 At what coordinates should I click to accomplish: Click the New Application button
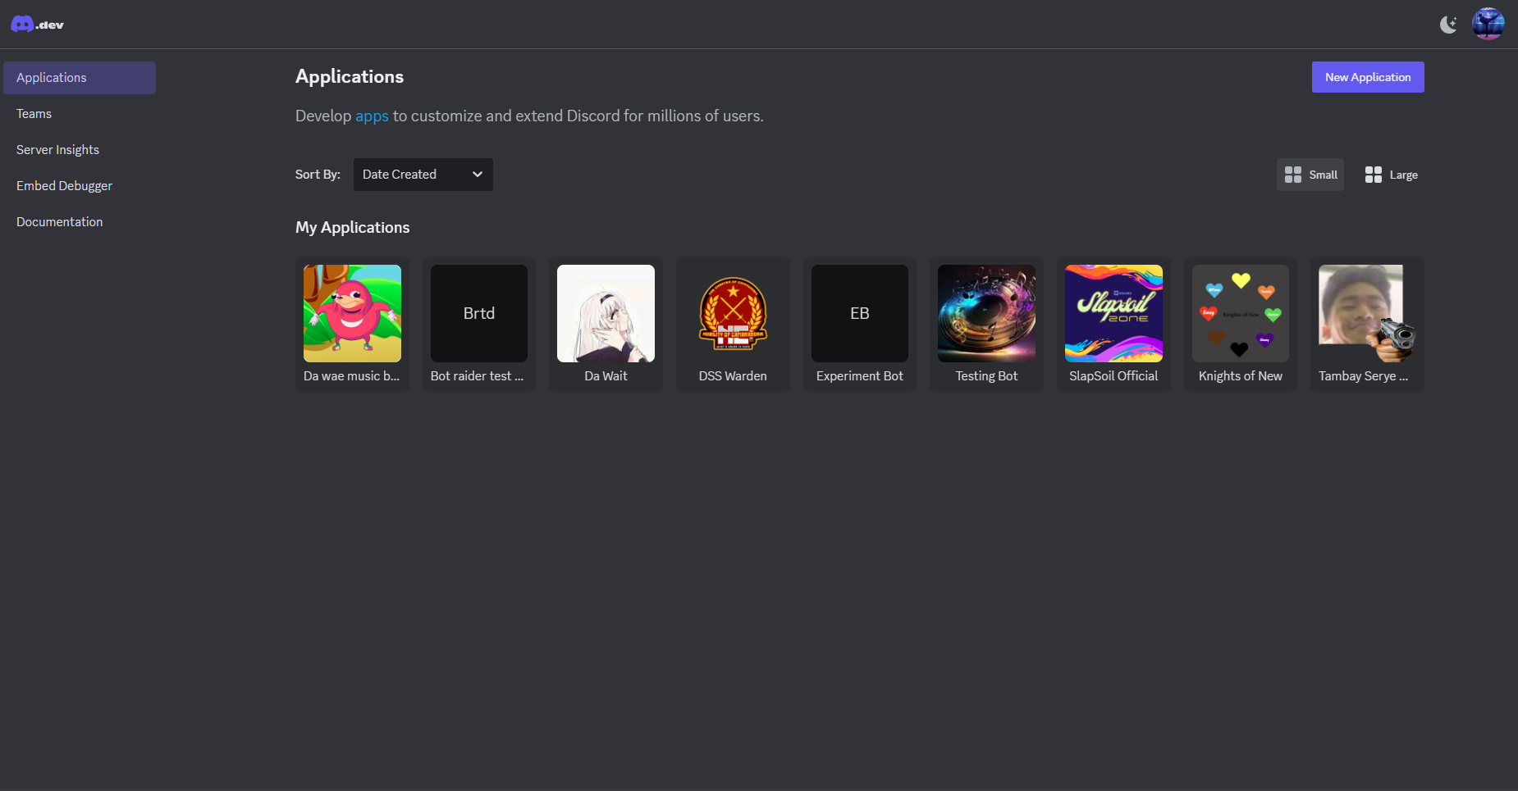(1367, 76)
